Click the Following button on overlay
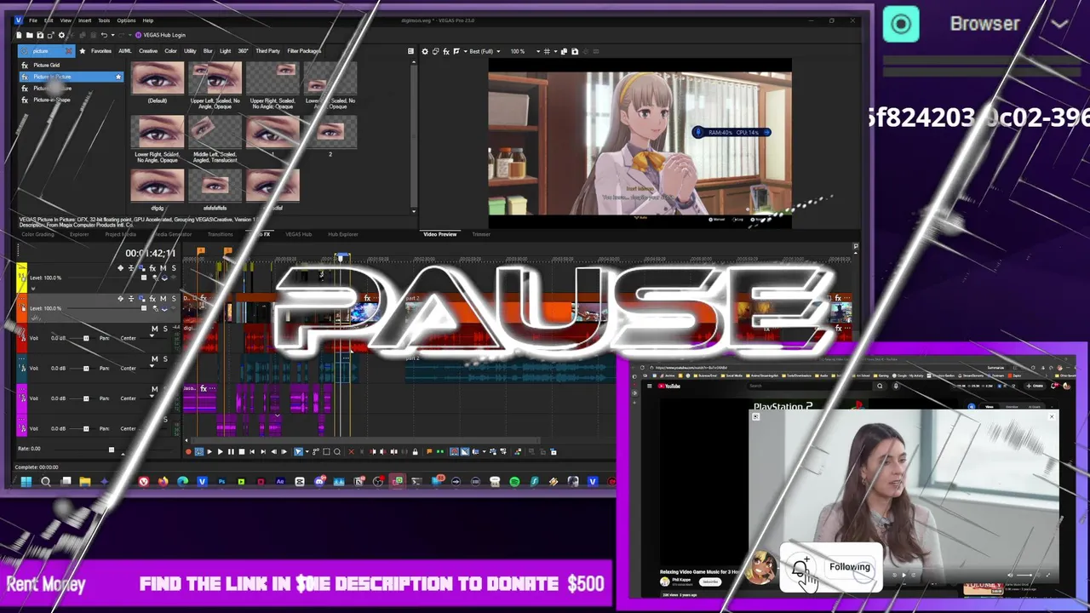This screenshot has height=613, width=1090. pos(850,567)
